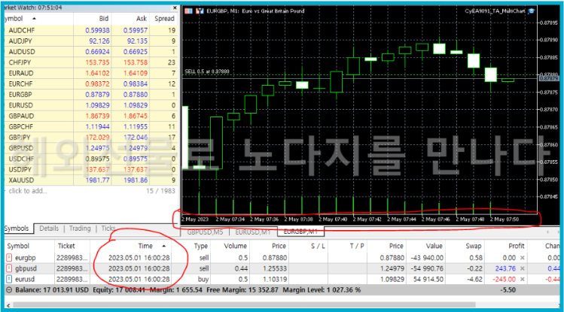Select XAUUSD symbol in Market Watch
Viewport: 564px width, 312px height.
(21, 180)
